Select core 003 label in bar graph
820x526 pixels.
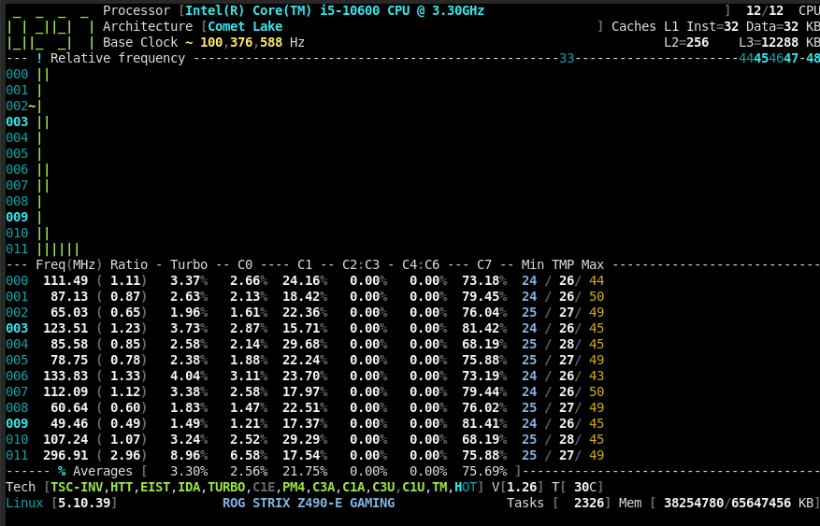[x=17, y=121]
